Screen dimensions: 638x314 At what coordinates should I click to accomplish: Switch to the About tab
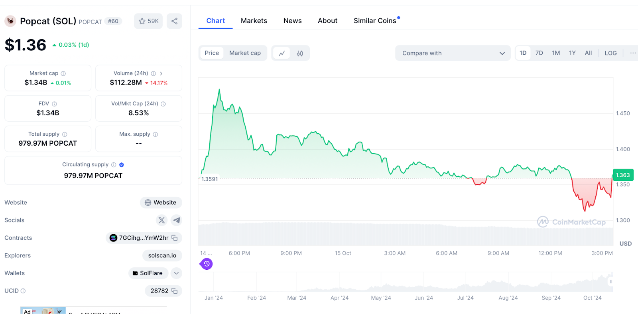(x=328, y=21)
